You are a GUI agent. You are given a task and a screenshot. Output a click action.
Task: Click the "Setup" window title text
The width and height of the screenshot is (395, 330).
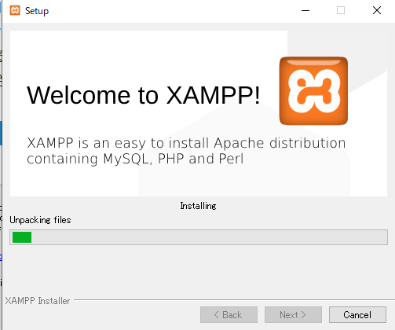pyautogui.click(x=37, y=11)
